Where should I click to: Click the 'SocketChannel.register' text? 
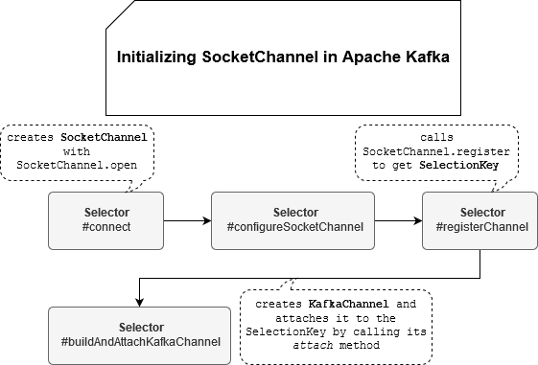point(436,151)
